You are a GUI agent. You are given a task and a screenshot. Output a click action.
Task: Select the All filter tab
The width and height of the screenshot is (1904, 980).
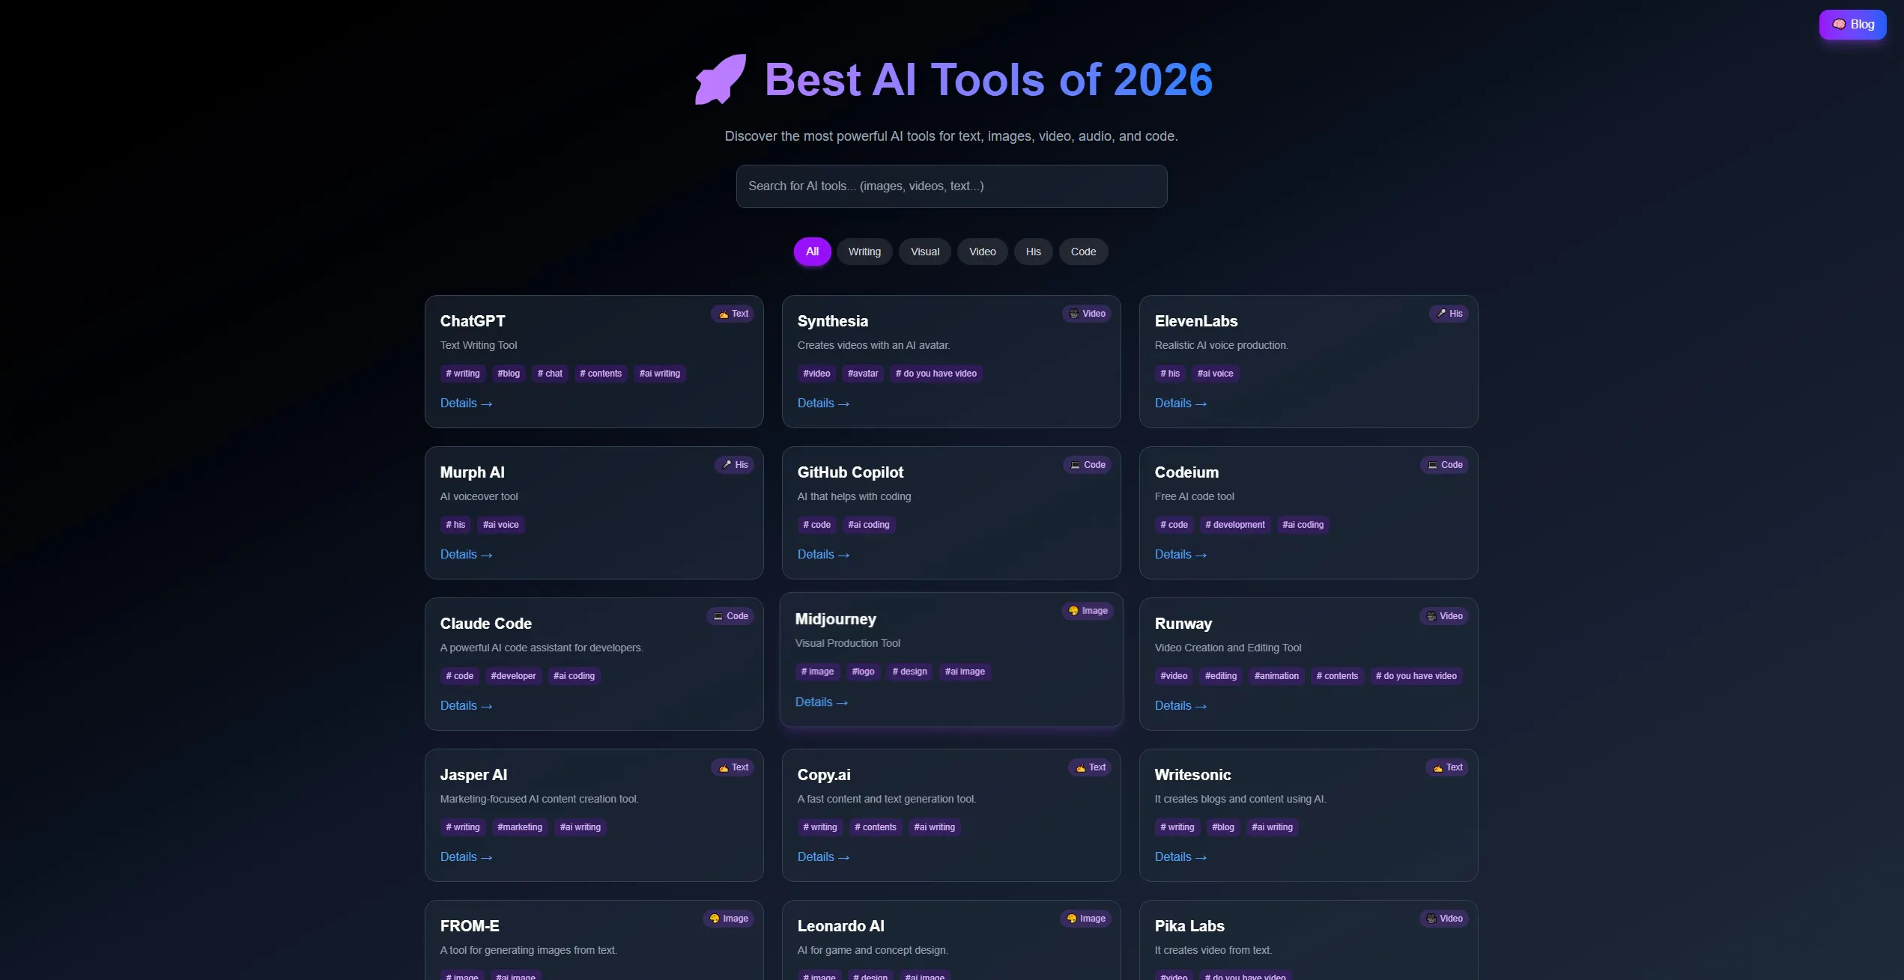(812, 252)
